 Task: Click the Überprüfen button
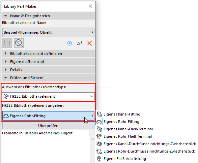click(x=48, y=126)
